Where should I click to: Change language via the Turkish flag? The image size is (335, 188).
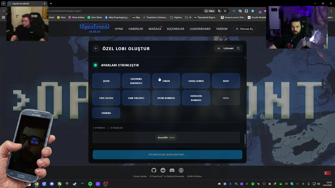tap(327, 173)
